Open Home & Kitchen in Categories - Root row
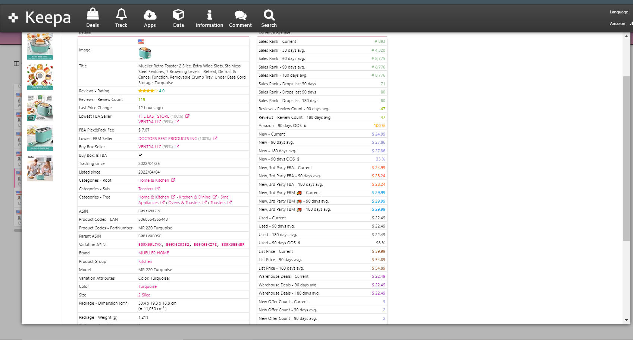 [x=154, y=180]
